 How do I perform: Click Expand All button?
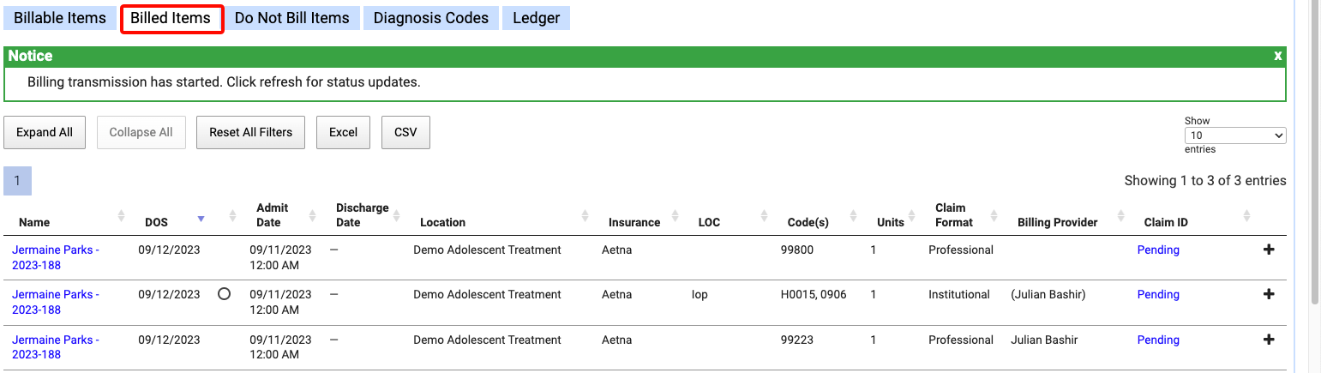(x=45, y=132)
